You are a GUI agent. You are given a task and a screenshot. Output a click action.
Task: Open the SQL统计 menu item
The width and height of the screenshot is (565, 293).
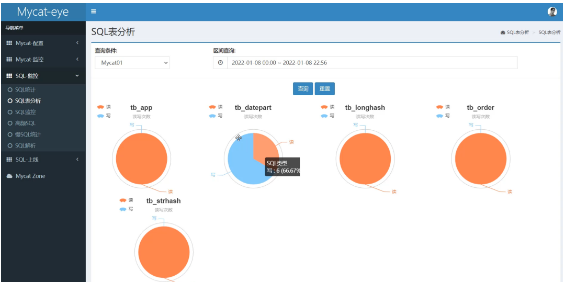pyautogui.click(x=25, y=89)
